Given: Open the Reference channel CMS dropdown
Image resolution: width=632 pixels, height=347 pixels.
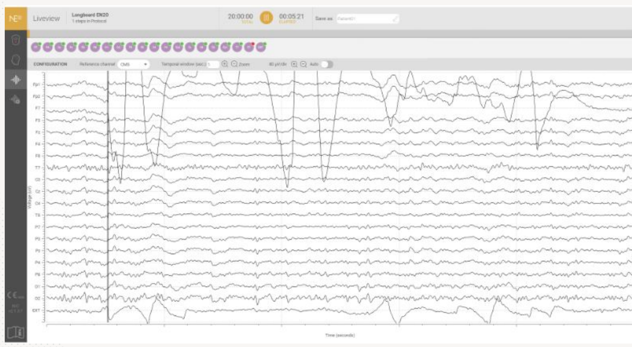Looking at the screenshot, I should click(x=134, y=64).
